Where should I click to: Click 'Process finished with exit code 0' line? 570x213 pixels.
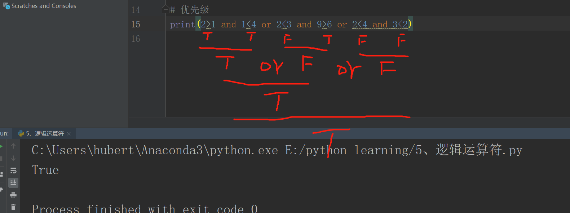point(145,209)
